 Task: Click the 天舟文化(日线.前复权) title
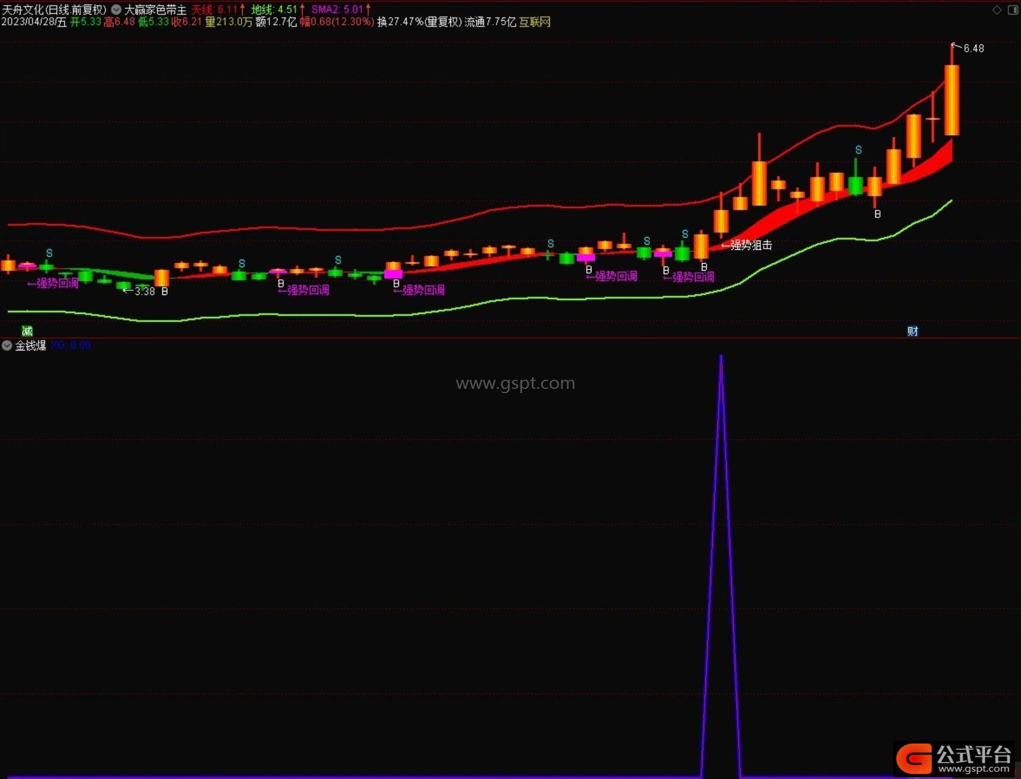pos(54,10)
